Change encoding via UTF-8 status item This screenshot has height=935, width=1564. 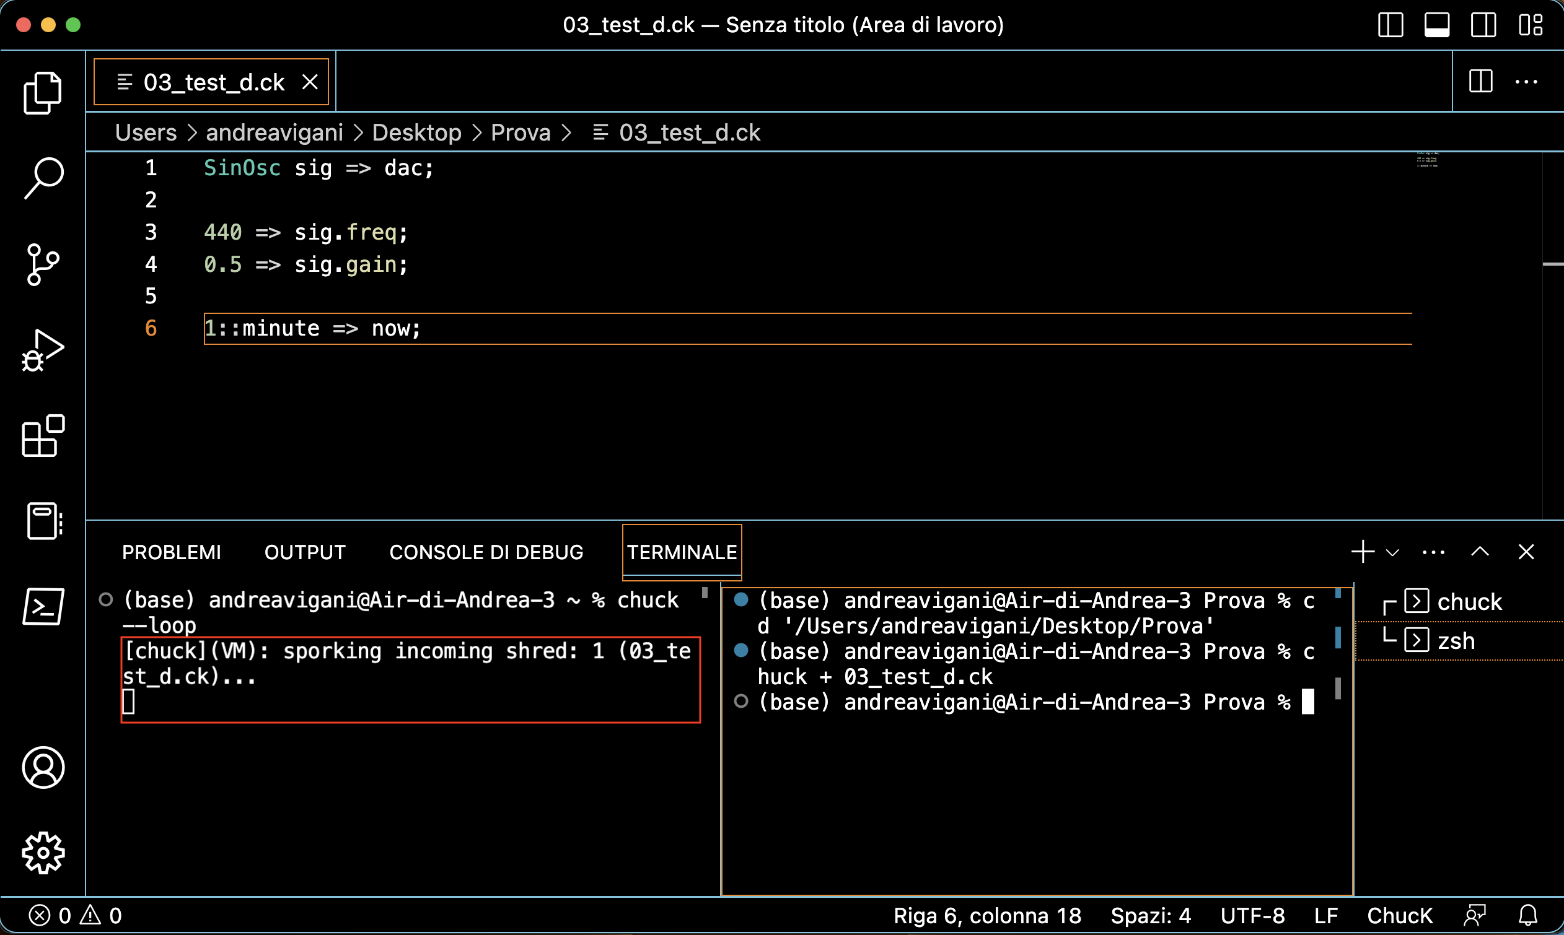(x=1252, y=915)
